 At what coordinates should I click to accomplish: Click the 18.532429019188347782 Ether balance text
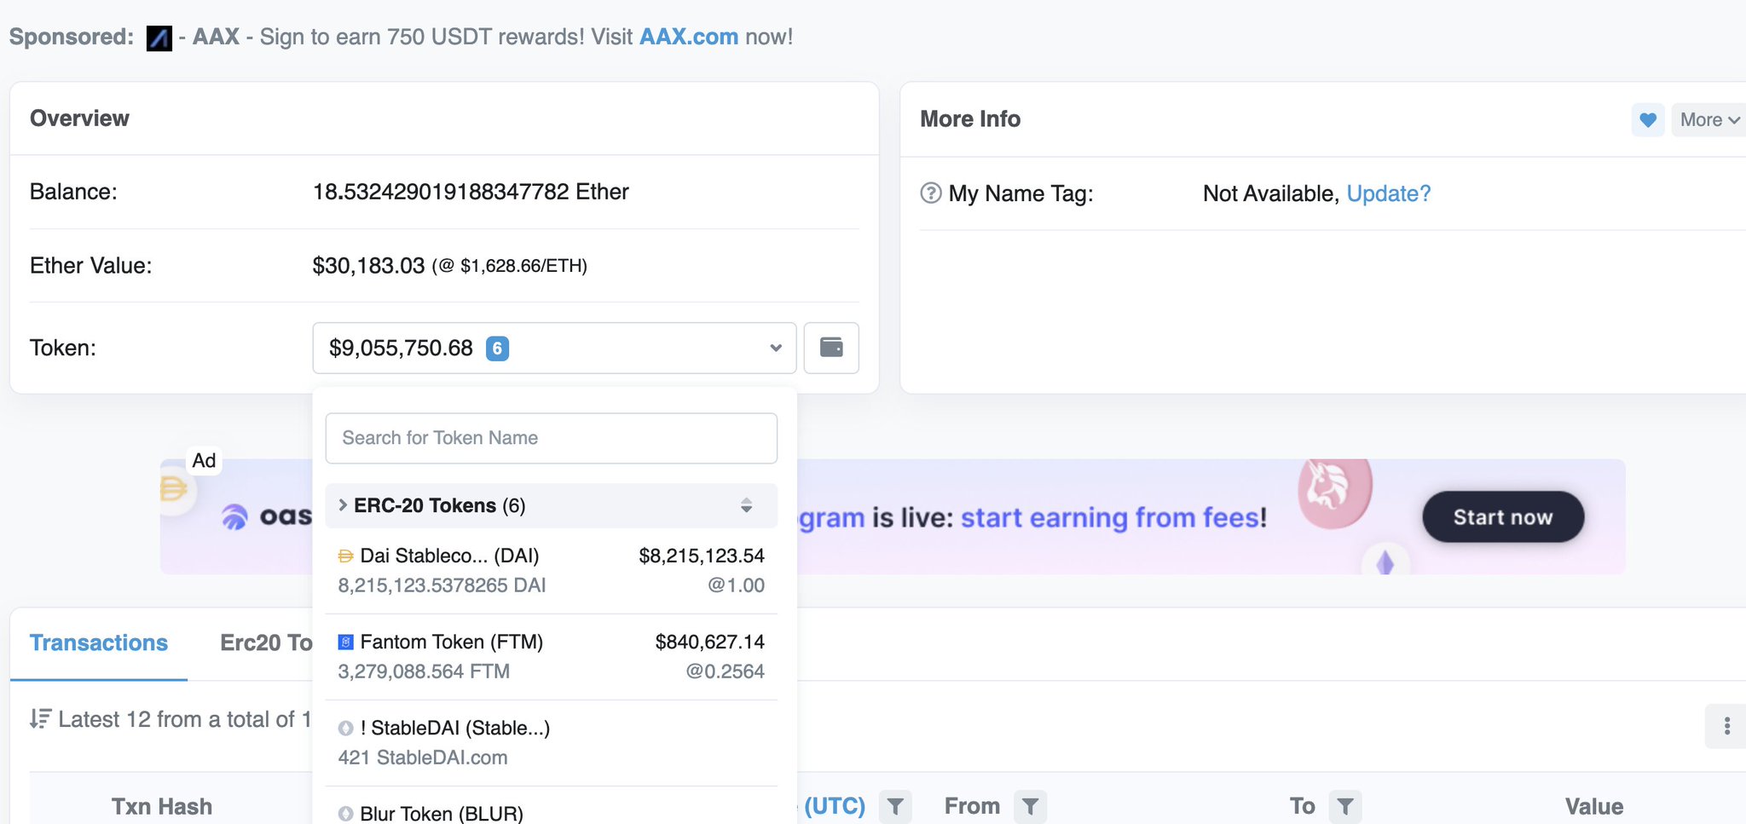pyautogui.click(x=471, y=192)
